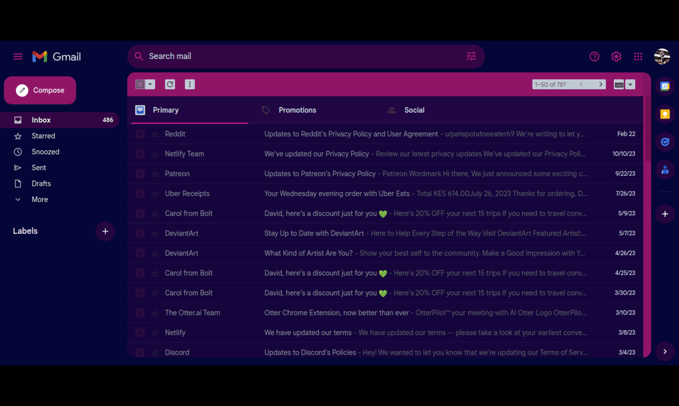Open Otter Chrome Extension email

pos(385,313)
